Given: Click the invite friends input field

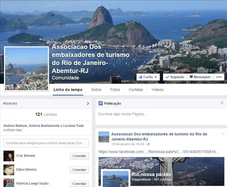Looking at the screenshot, I should (x=46, y=143).
